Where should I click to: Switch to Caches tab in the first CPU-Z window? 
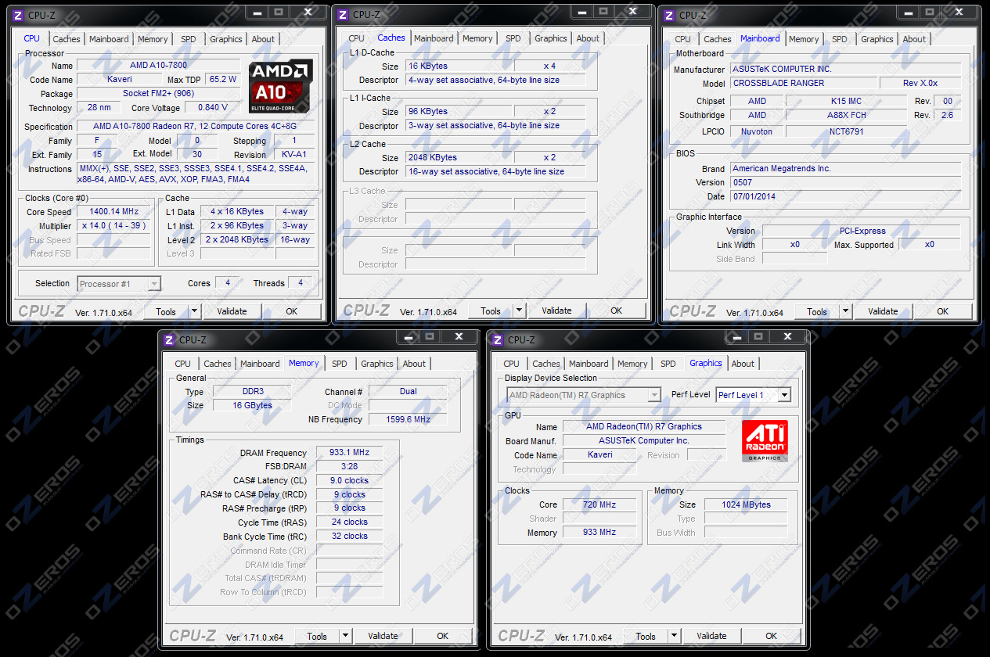[67, 39]
